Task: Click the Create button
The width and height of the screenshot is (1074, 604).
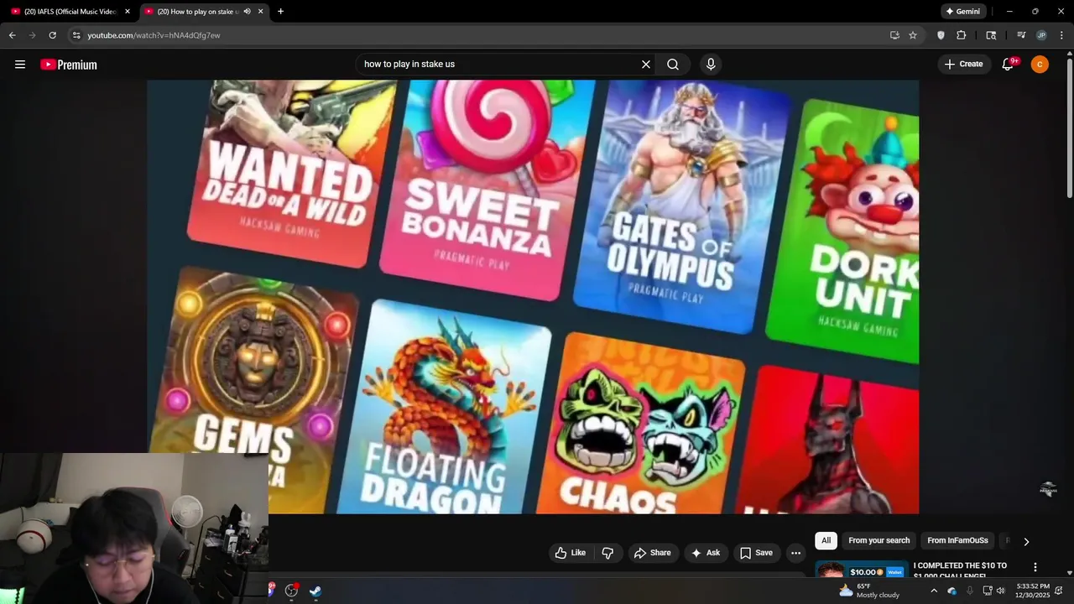Action: click(x=964, y=65)
